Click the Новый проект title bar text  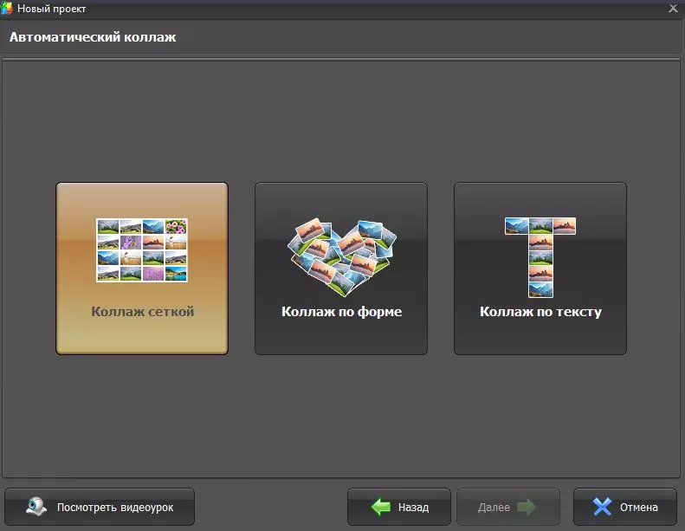[52, 9]
